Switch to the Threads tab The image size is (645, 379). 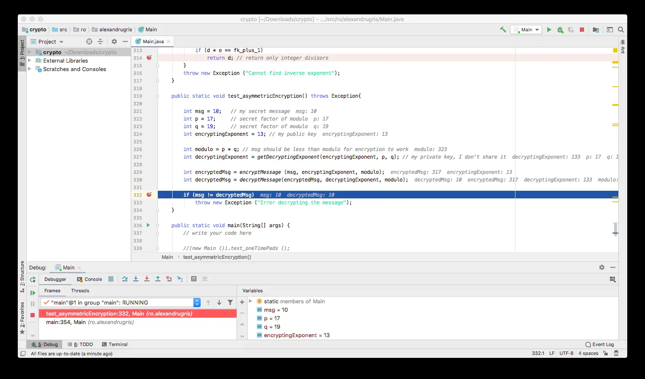80,291
